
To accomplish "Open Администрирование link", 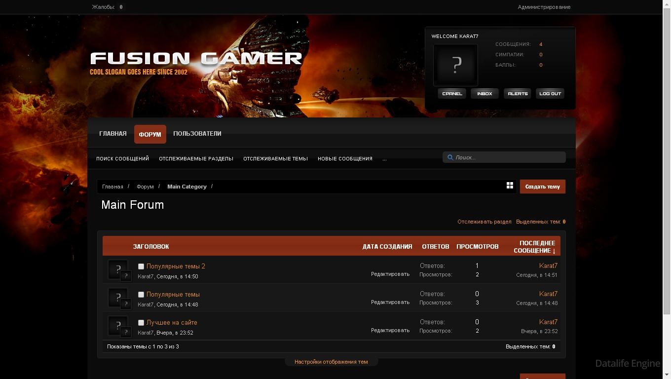I will point(544,7).
